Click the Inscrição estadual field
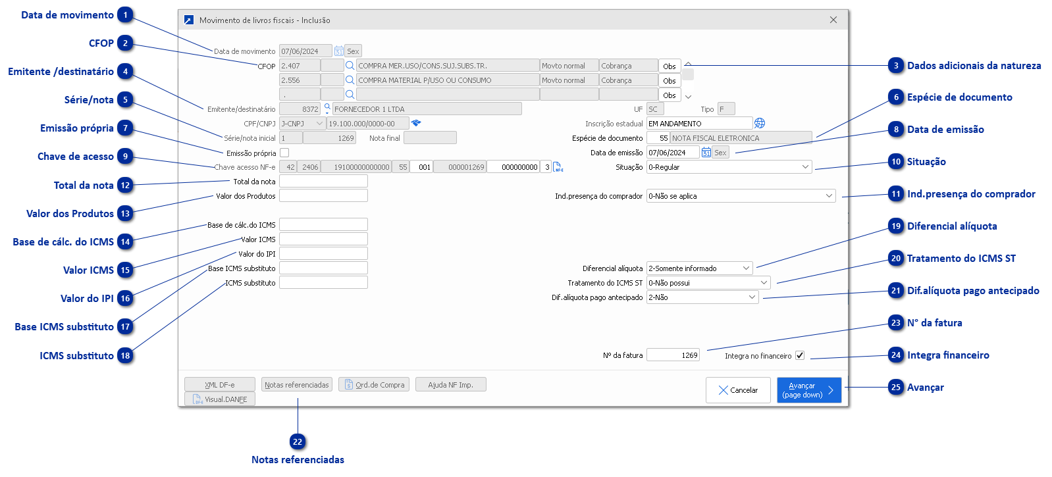Screen dimensions: 1052x477 700,124
